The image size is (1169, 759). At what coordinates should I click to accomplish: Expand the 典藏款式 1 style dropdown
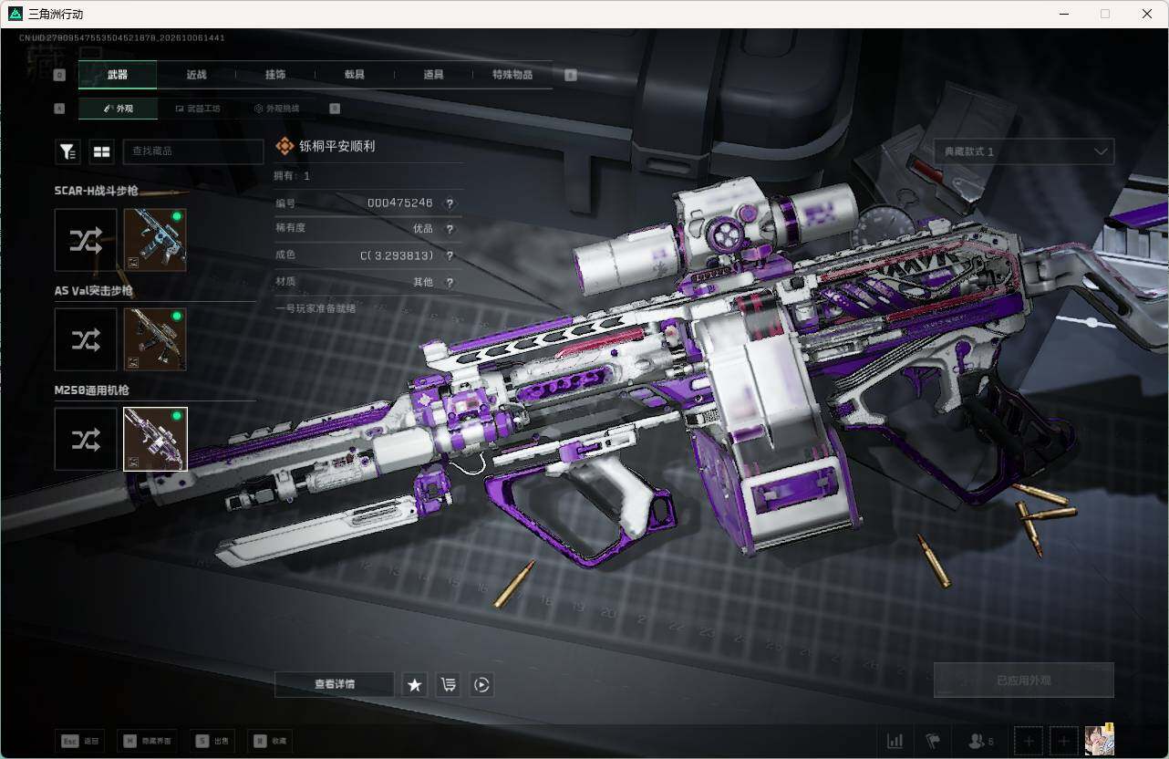coord(1024,151)
